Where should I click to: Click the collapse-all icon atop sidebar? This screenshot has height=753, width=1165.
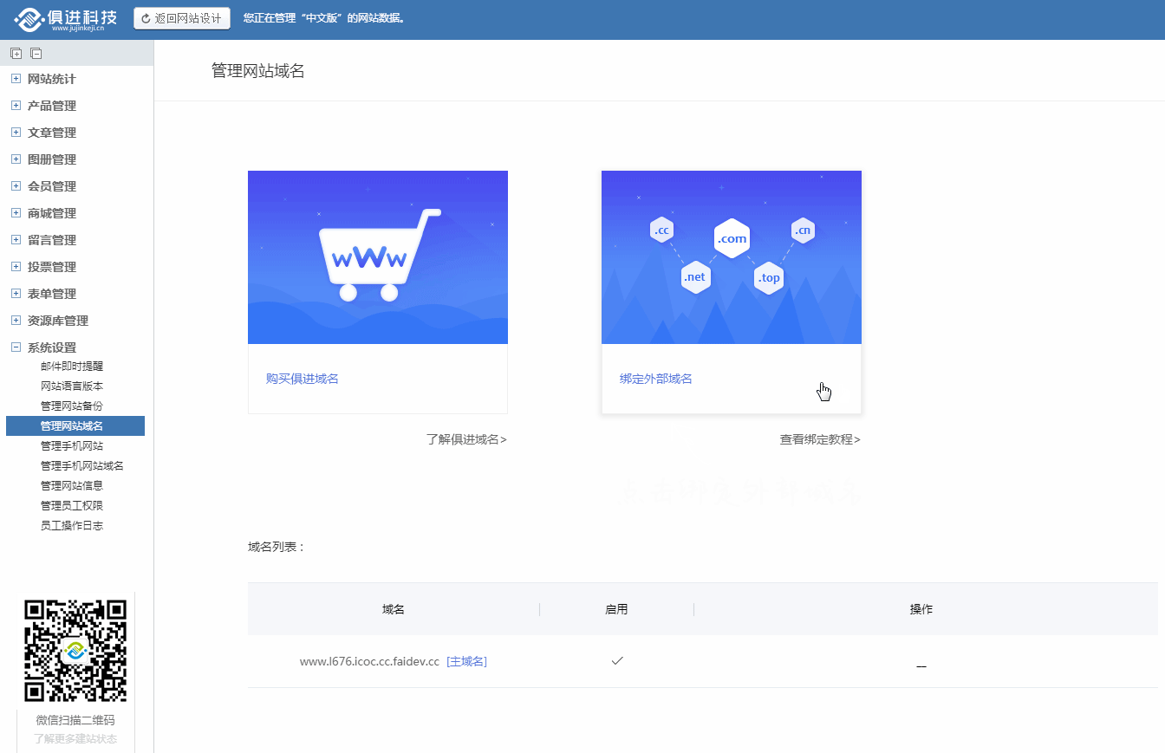click(x=36, y=53)
